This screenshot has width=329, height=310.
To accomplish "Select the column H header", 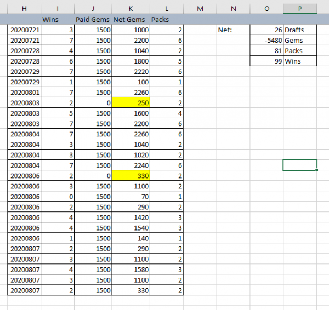I will tap(25, 8).
